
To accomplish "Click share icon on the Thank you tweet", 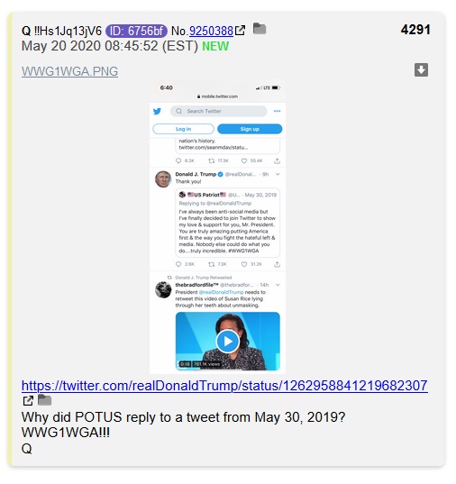I will tap(277, 264).
